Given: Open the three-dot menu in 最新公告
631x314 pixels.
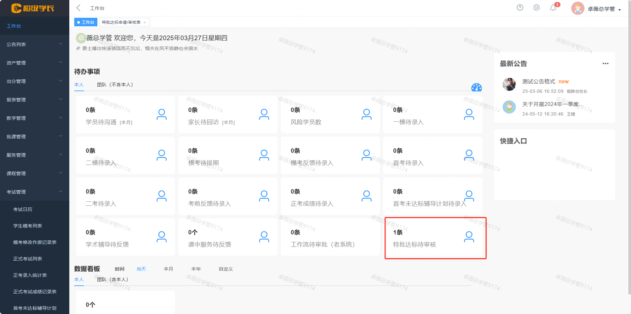Looking at the screenshot, I should (605, 64).
